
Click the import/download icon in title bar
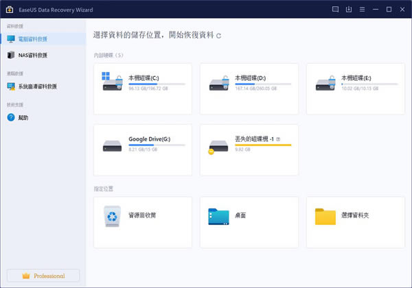[349, 10]
